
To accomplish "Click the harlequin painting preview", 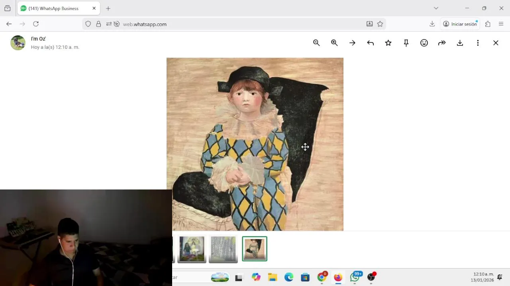I will point(255,144).
